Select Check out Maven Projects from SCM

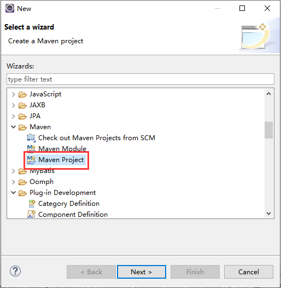(x=97, y=138)
